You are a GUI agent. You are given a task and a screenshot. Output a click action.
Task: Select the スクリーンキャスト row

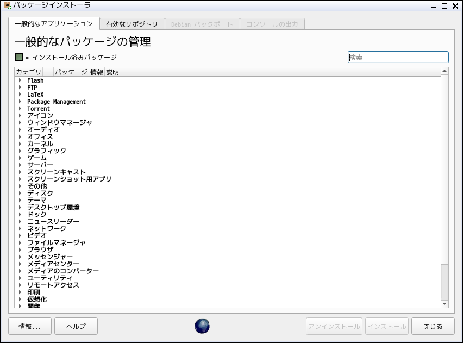tap(228, 172)
